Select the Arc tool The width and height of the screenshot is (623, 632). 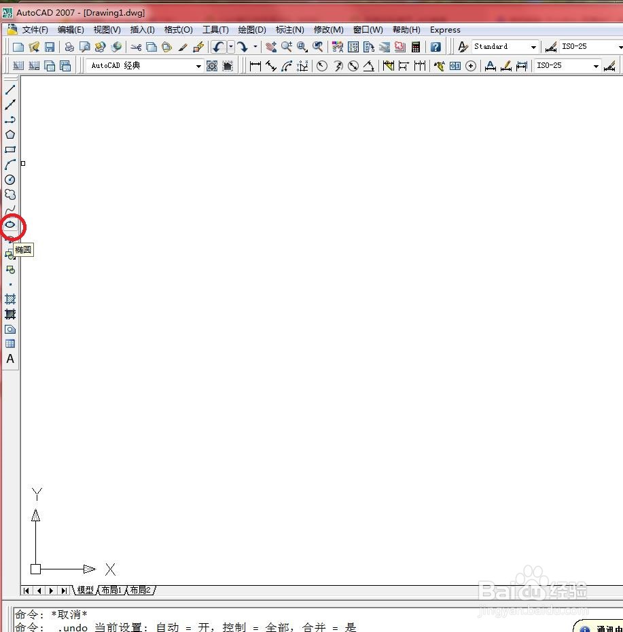pos(10,164)
